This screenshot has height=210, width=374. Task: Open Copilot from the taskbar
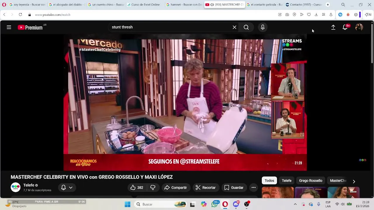(x=204, y=204)
